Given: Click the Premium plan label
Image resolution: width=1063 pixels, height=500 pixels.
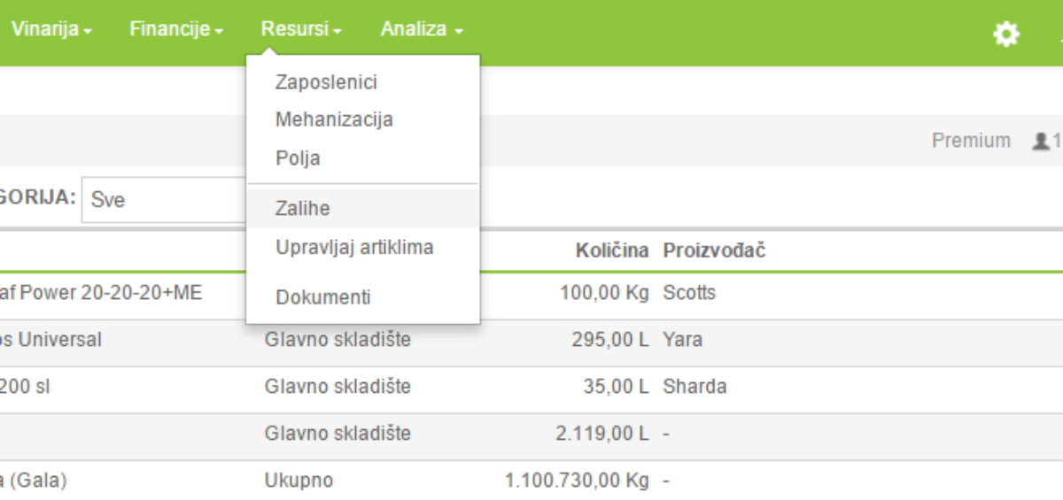Looking at the screenshot, I should pos(971,140).
